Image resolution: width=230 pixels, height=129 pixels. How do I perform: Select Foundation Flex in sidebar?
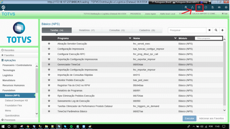(14, 105)
